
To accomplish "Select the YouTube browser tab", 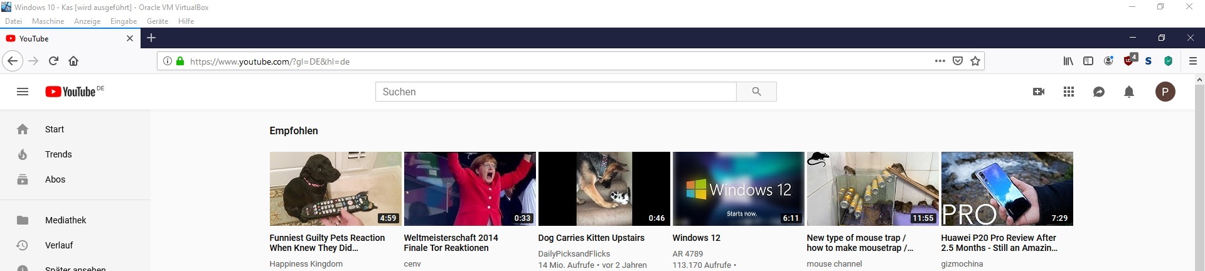I will tap(69, 38).
